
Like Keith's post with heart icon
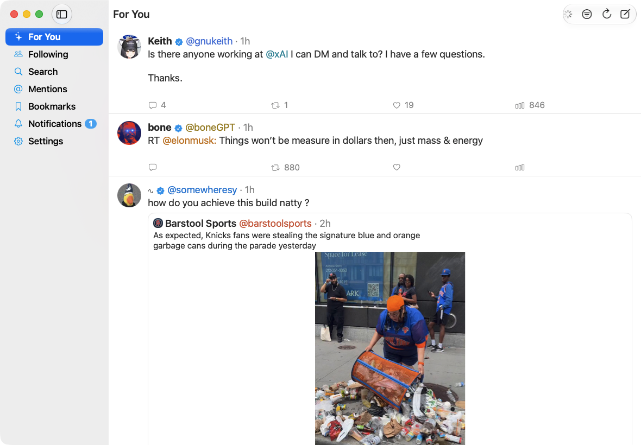pos(397,105)
